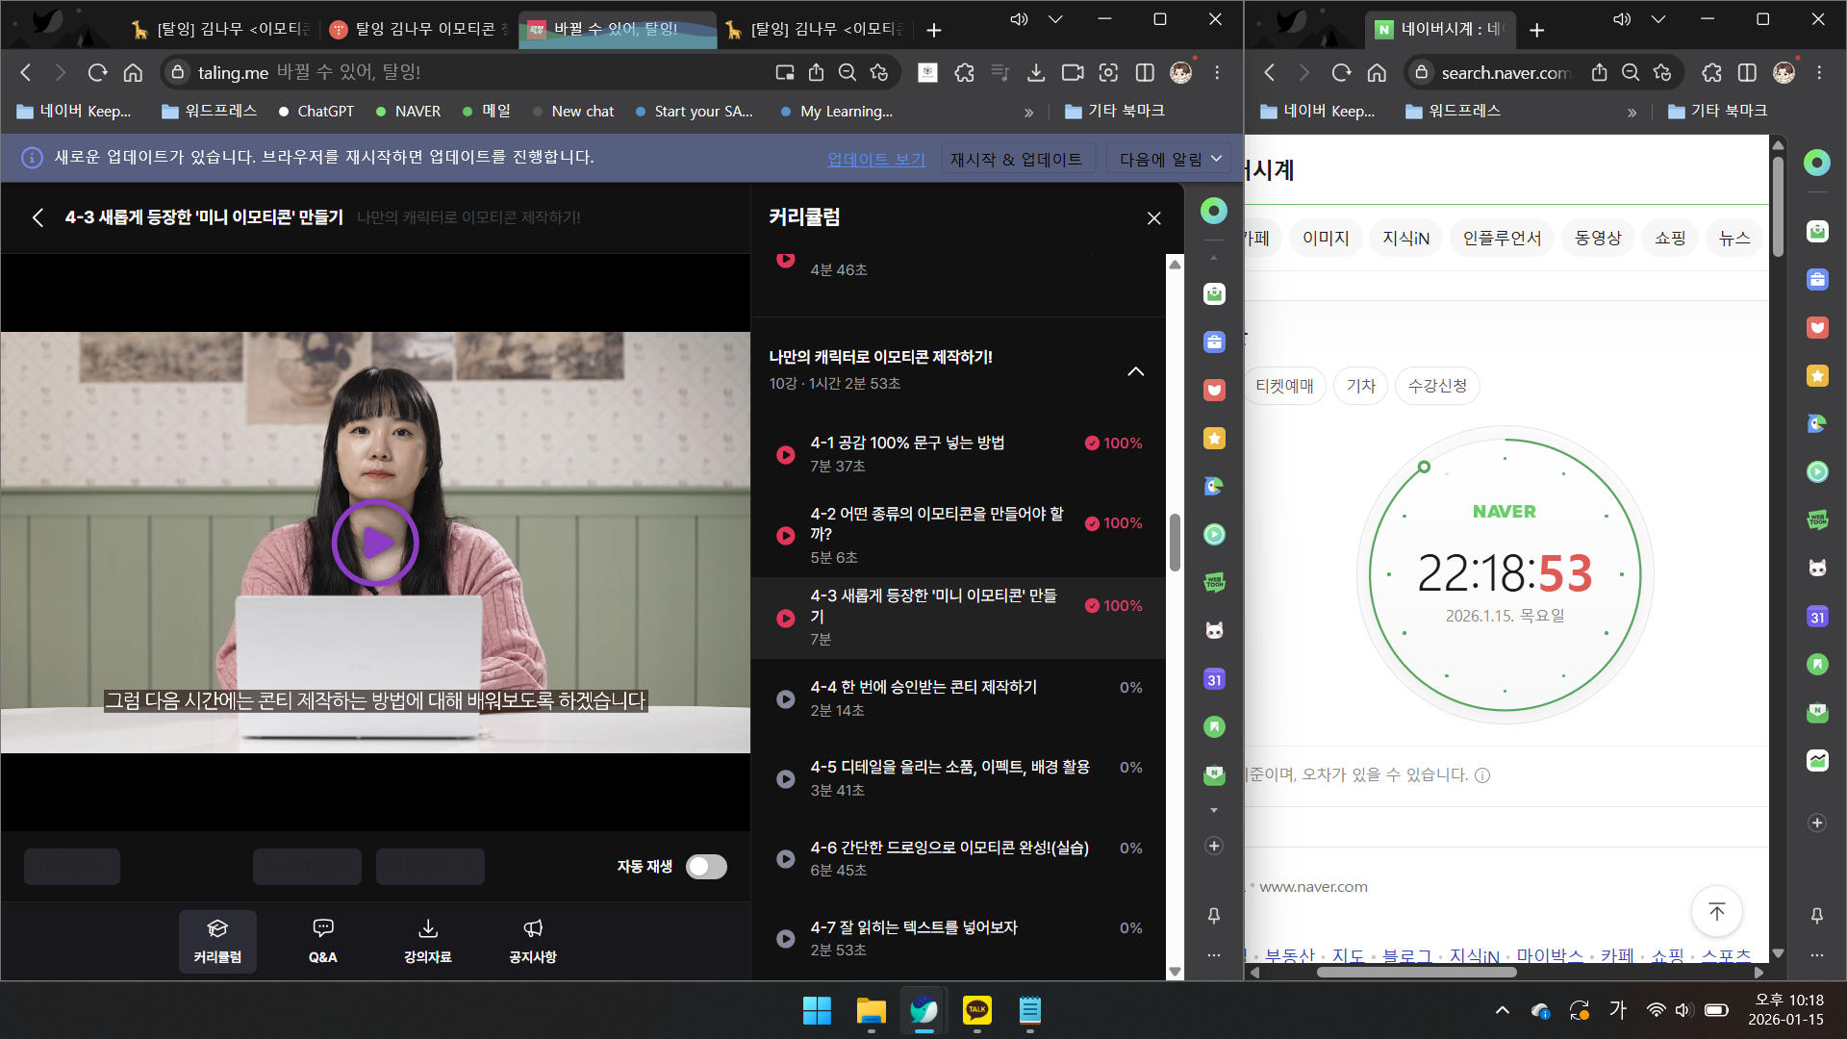This screenshot has height=1039, width=1847.
Task: Click the 업데이트 보기 link
Action: (x=875, y=160)
